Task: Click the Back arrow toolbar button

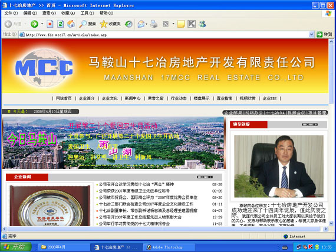Action: click(x=8, y=24)
